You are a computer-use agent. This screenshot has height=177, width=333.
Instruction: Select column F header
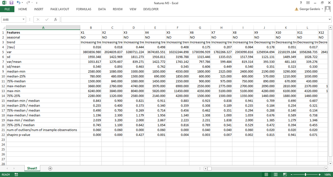(x=178, y=28)
